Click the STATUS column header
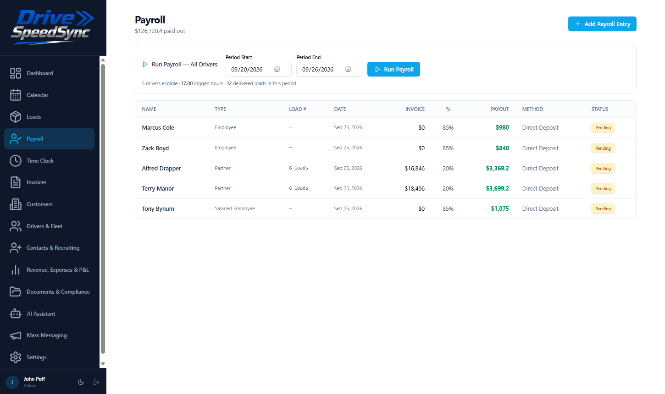Image resolution: width=665 pixels, height=394 pixels. (x=600, y=109)
